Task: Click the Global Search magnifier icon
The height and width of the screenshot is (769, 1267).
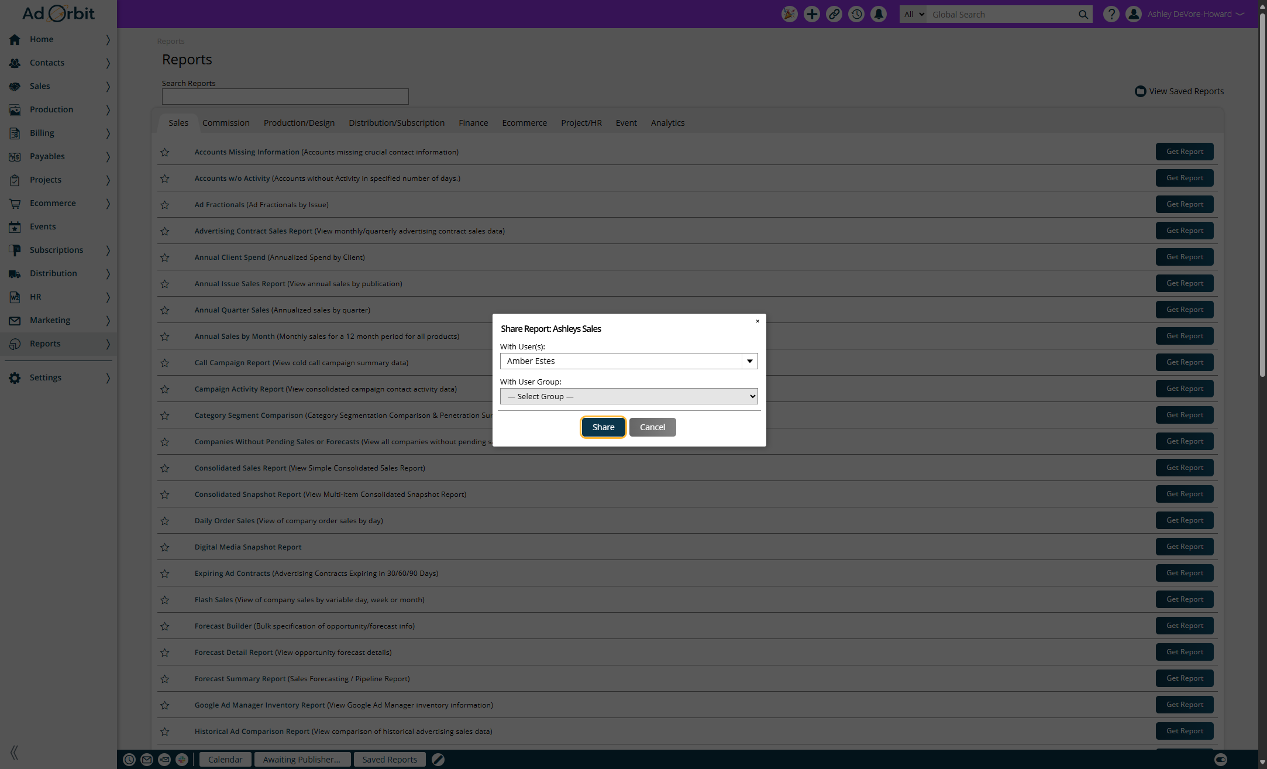Action: [x=1083, y=15]
